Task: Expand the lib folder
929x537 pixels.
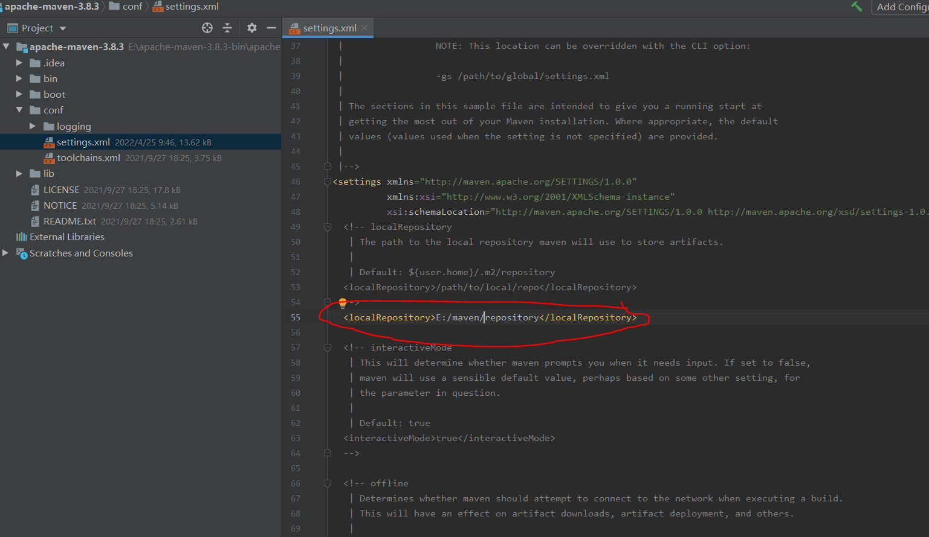Action: 19,173
